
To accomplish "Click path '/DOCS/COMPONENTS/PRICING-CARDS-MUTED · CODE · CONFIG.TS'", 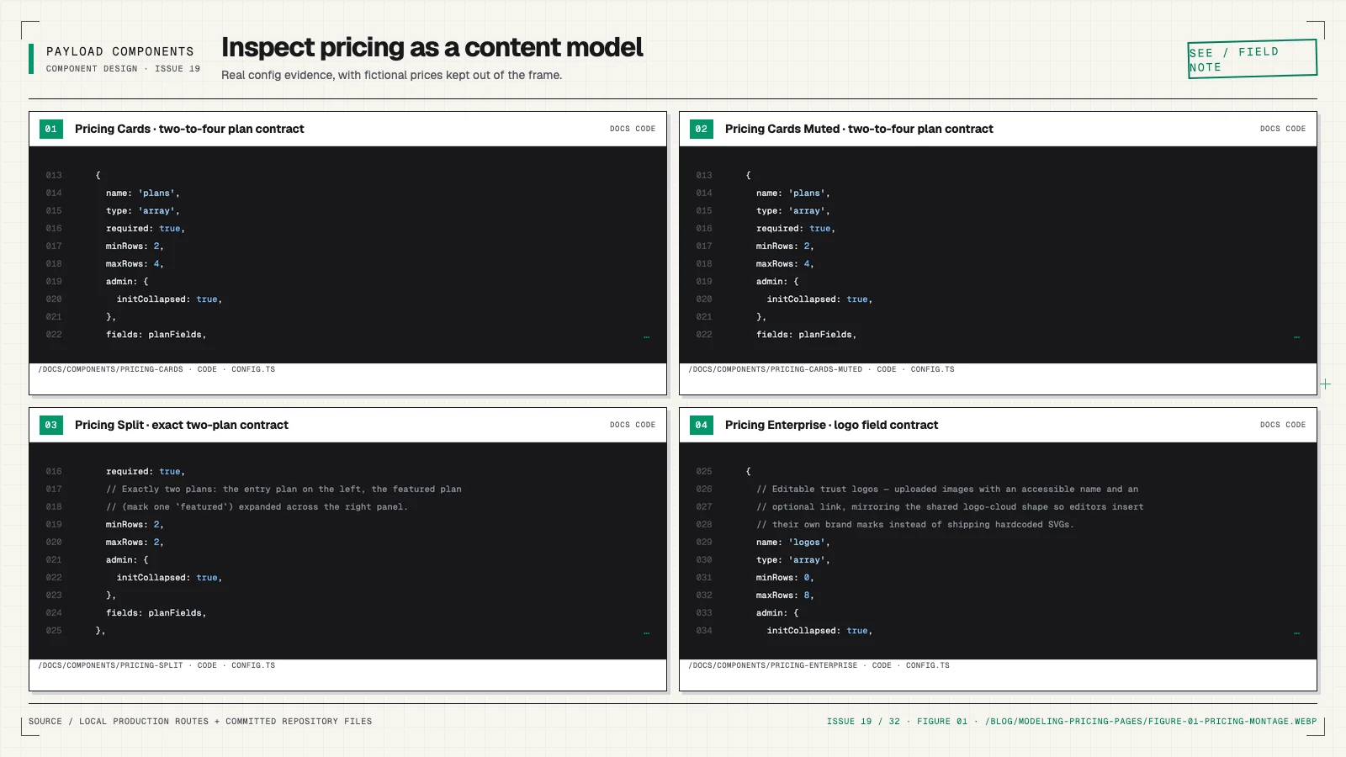I will [821, 369].
